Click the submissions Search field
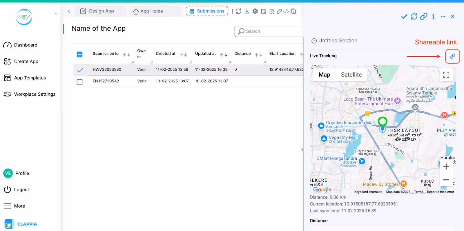Image resolution: width=464 pixels, height=231 pixels. click(x=269, y=31)
